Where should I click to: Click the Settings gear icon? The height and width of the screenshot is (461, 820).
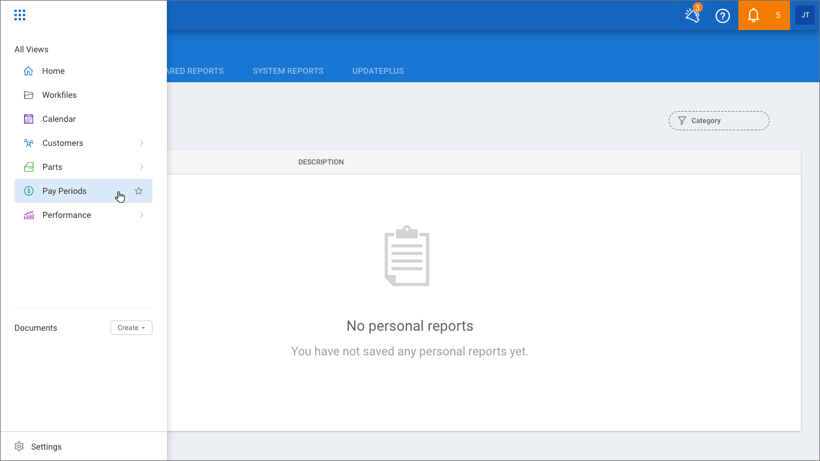pyautogui.click(x=19, y=447)
